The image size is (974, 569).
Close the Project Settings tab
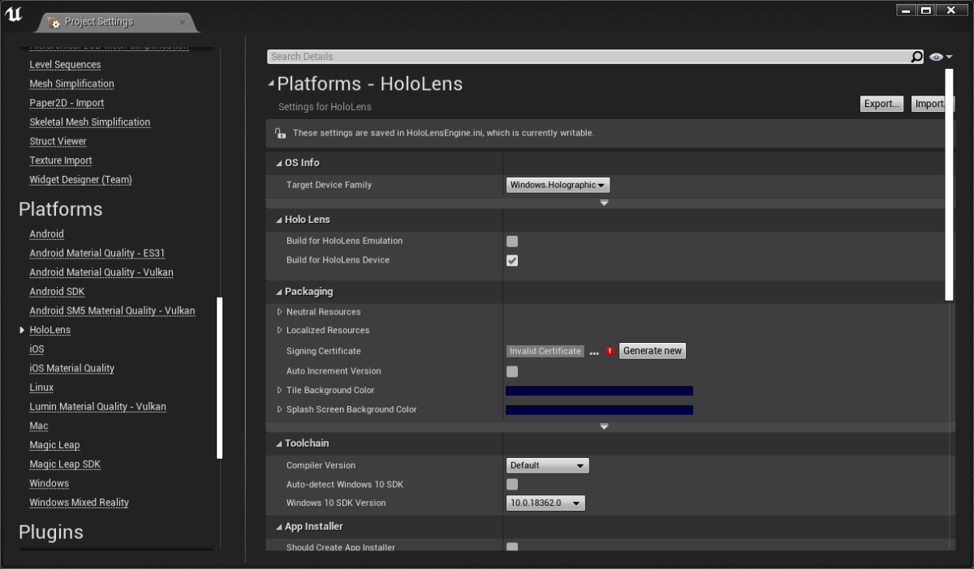(183, 23)
